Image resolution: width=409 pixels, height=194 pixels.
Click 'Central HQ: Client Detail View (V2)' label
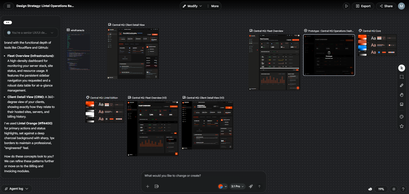(x=205, y=98)
